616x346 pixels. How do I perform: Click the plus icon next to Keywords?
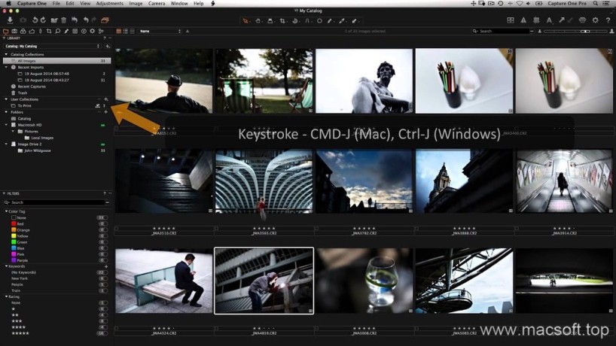pyautogui.click(x=106, y=266)
